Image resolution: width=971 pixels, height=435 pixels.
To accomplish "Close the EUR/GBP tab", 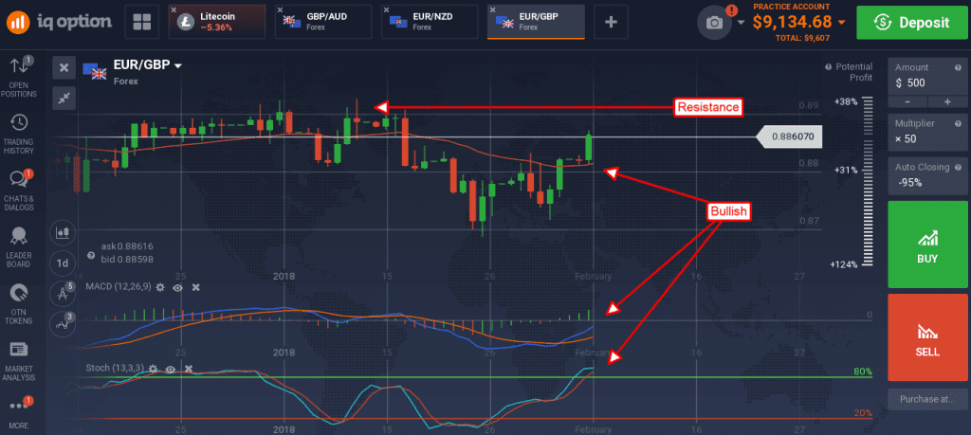I will click(493, 9).
